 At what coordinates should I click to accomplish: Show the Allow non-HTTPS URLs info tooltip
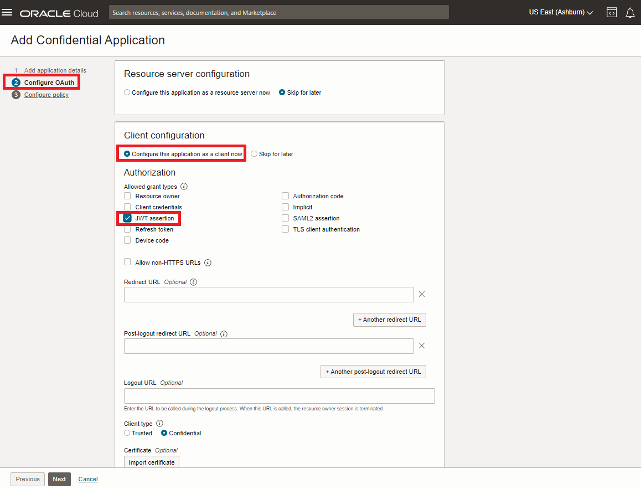[208, 262]
